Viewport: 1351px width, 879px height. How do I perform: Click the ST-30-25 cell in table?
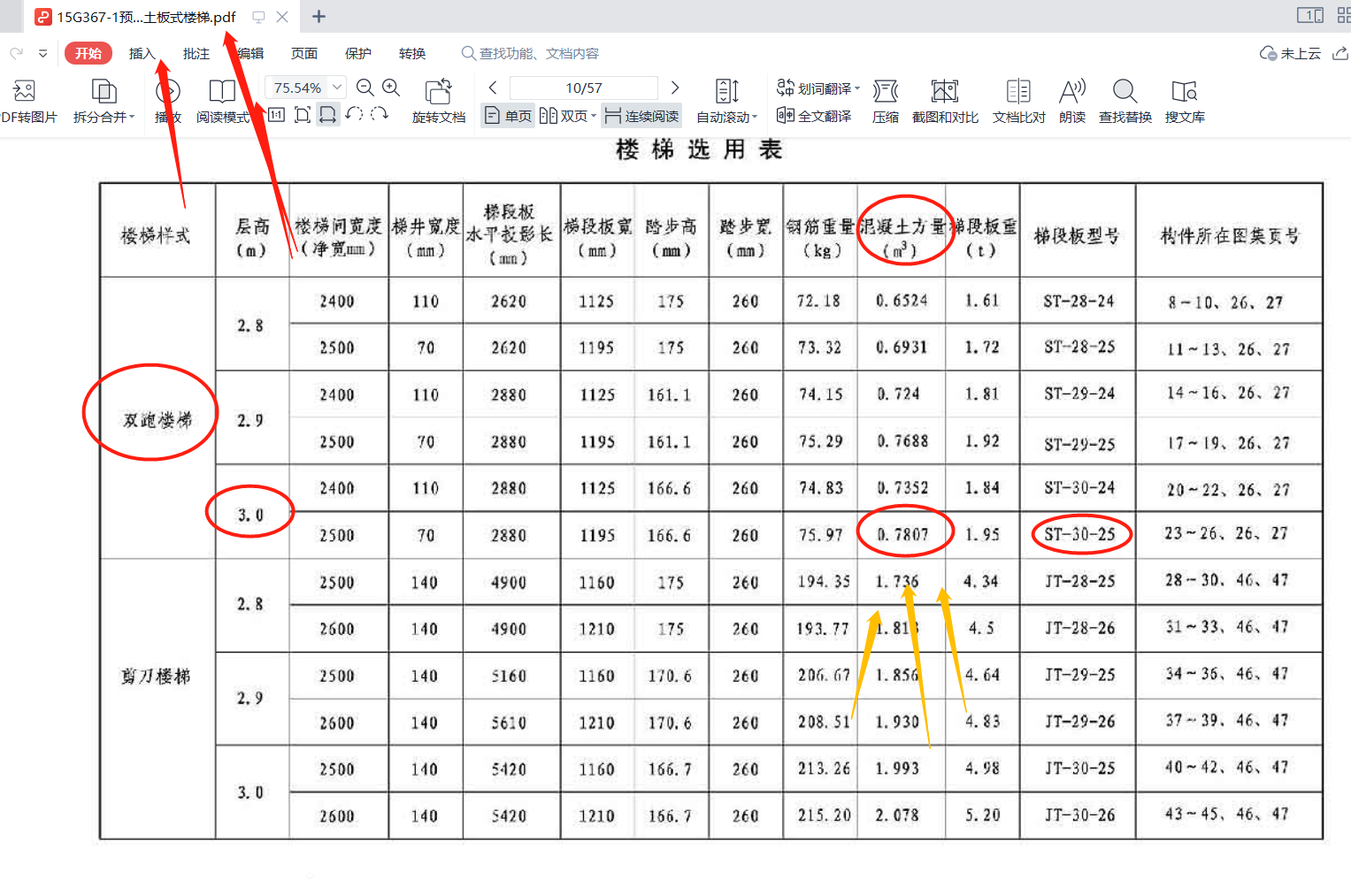click(1078, 534)
